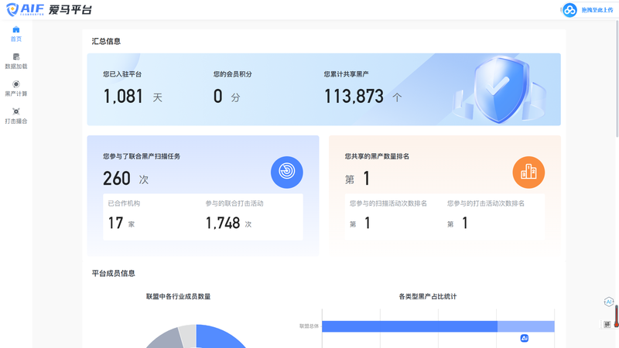Click the 联盟中各行业成员数量 chart title

[178, 296]
